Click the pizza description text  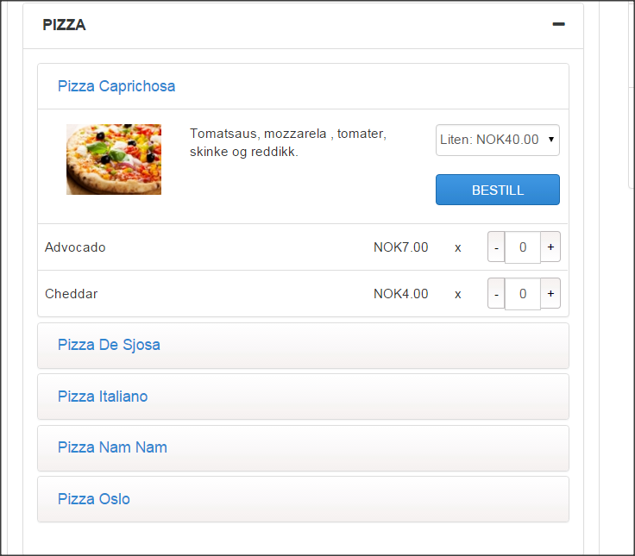tap(288, 142)
